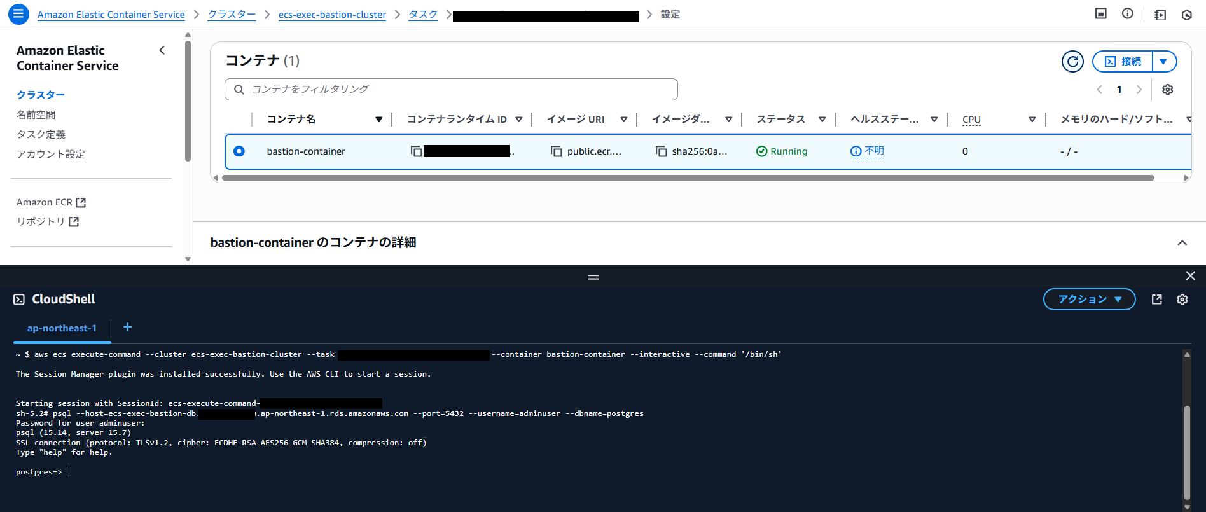Image resolution: width=1206 pixels, height=512 pixels.
Task: Switch to the ap-northeast-1 CloudShell tab
Action: click(62, 328)
